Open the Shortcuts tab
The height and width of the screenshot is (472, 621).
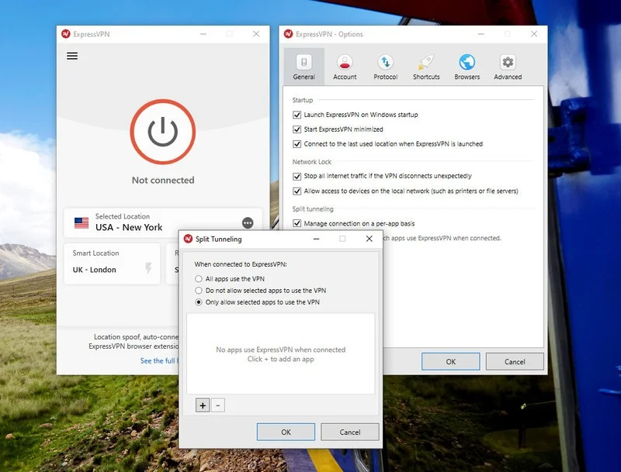[x=426, y=67]
